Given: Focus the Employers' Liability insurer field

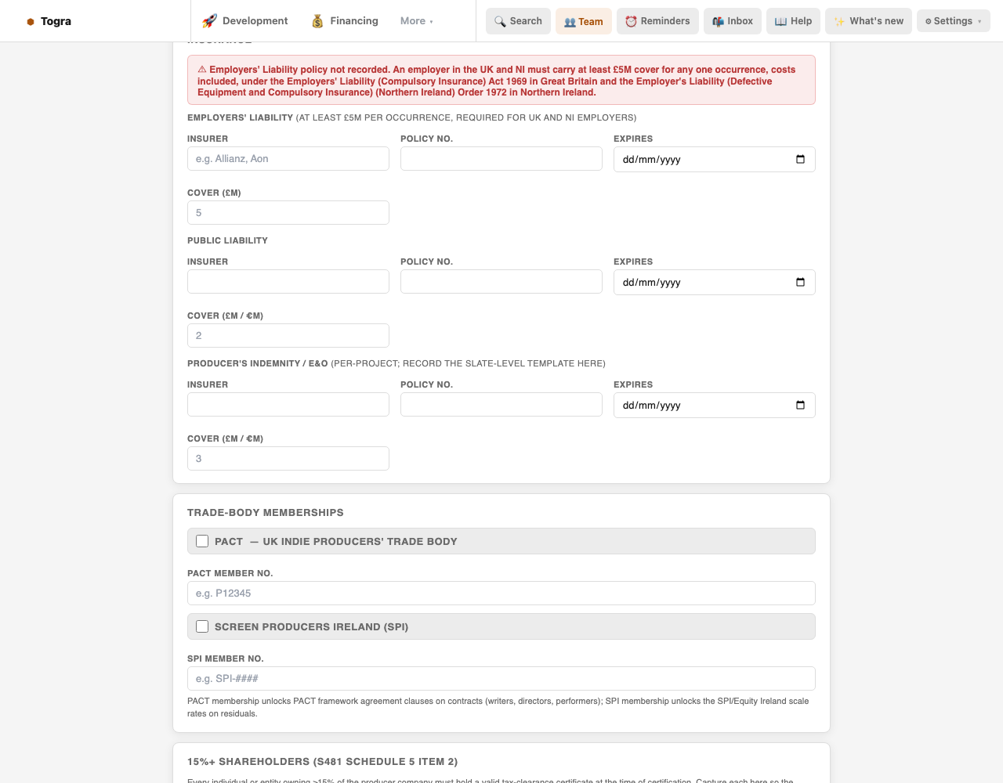Looking at the screenshot, I should (x=288, y=159).
